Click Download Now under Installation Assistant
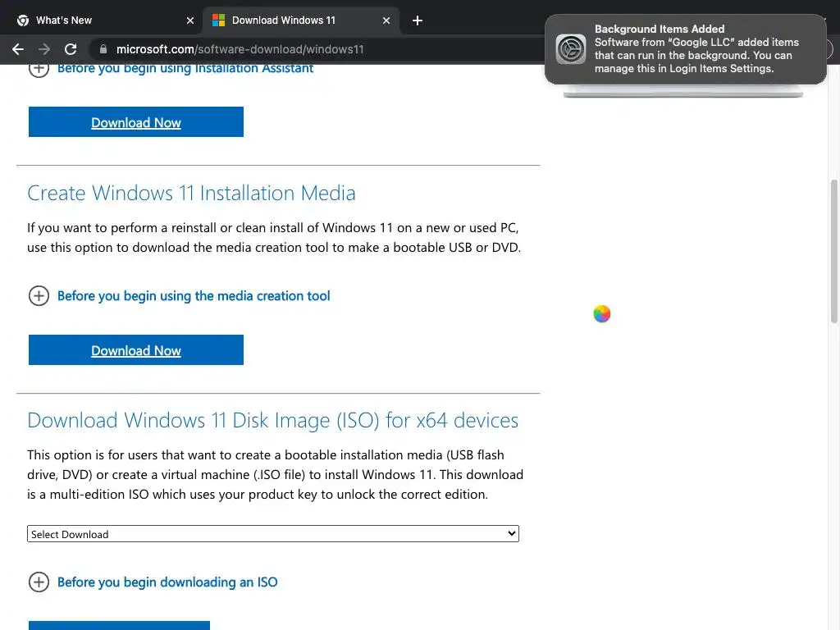The height and width of the screenshot is (630, 840). click(136, 122)
